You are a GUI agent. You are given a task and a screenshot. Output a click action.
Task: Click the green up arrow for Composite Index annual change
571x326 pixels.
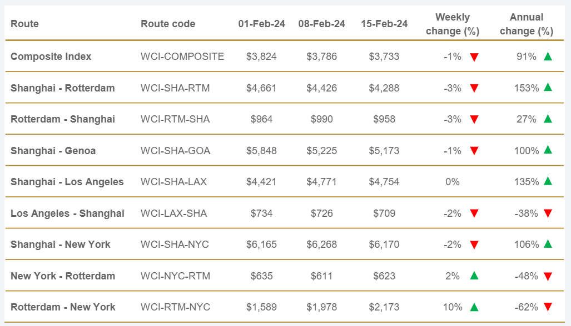548,56
